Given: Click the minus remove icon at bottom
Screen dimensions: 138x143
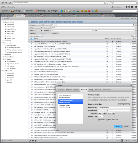Looking at the screenshot, I should pyautogui.click(x=36, y=141).
